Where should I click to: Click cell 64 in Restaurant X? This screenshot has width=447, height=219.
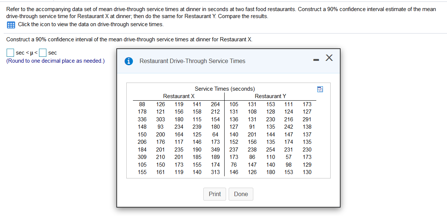coord(215,135)
